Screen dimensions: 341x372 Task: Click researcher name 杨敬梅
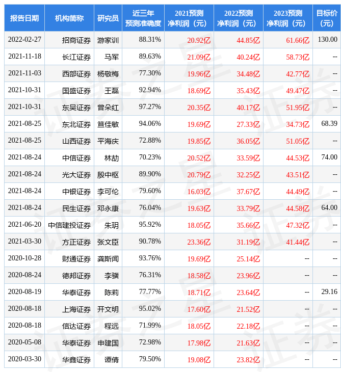click(108, 74)
